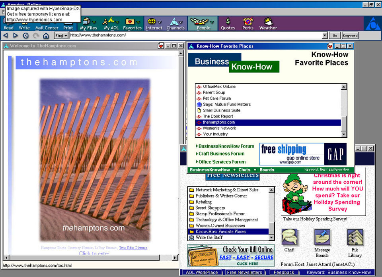382x277 pixels.
Task: Open the Craft Business Forum link
Action: 221,154
